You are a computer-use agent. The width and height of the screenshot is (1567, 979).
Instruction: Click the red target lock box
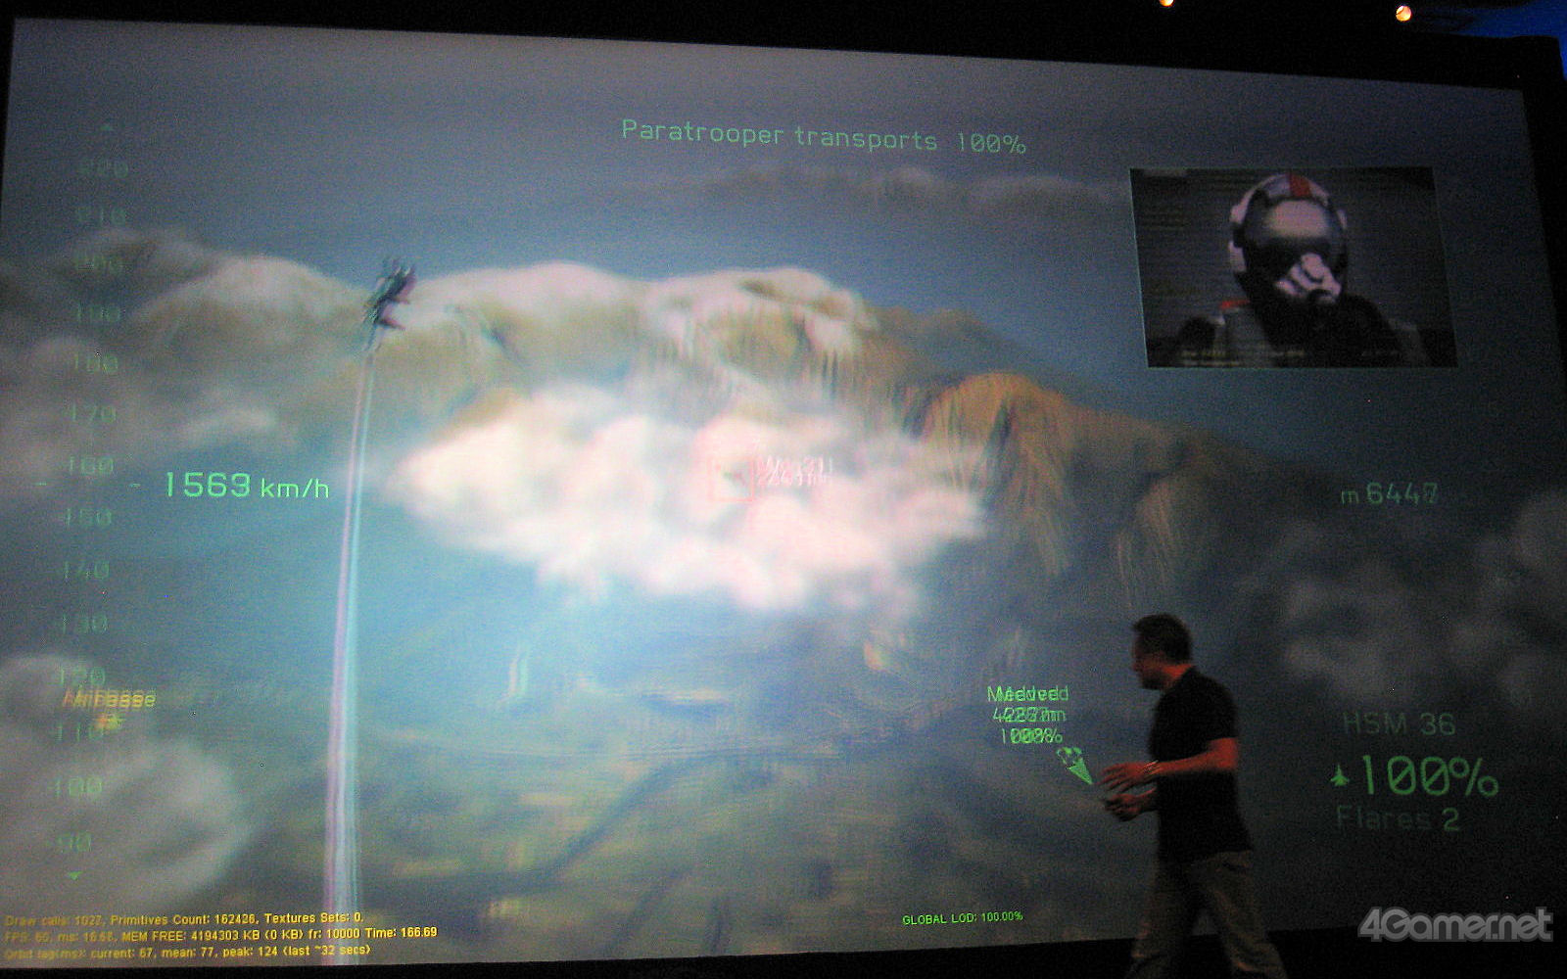click(x=730, y=481)
